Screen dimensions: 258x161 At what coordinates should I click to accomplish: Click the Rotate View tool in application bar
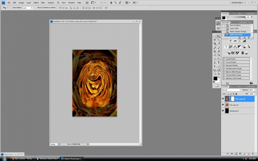coord(120,3)
